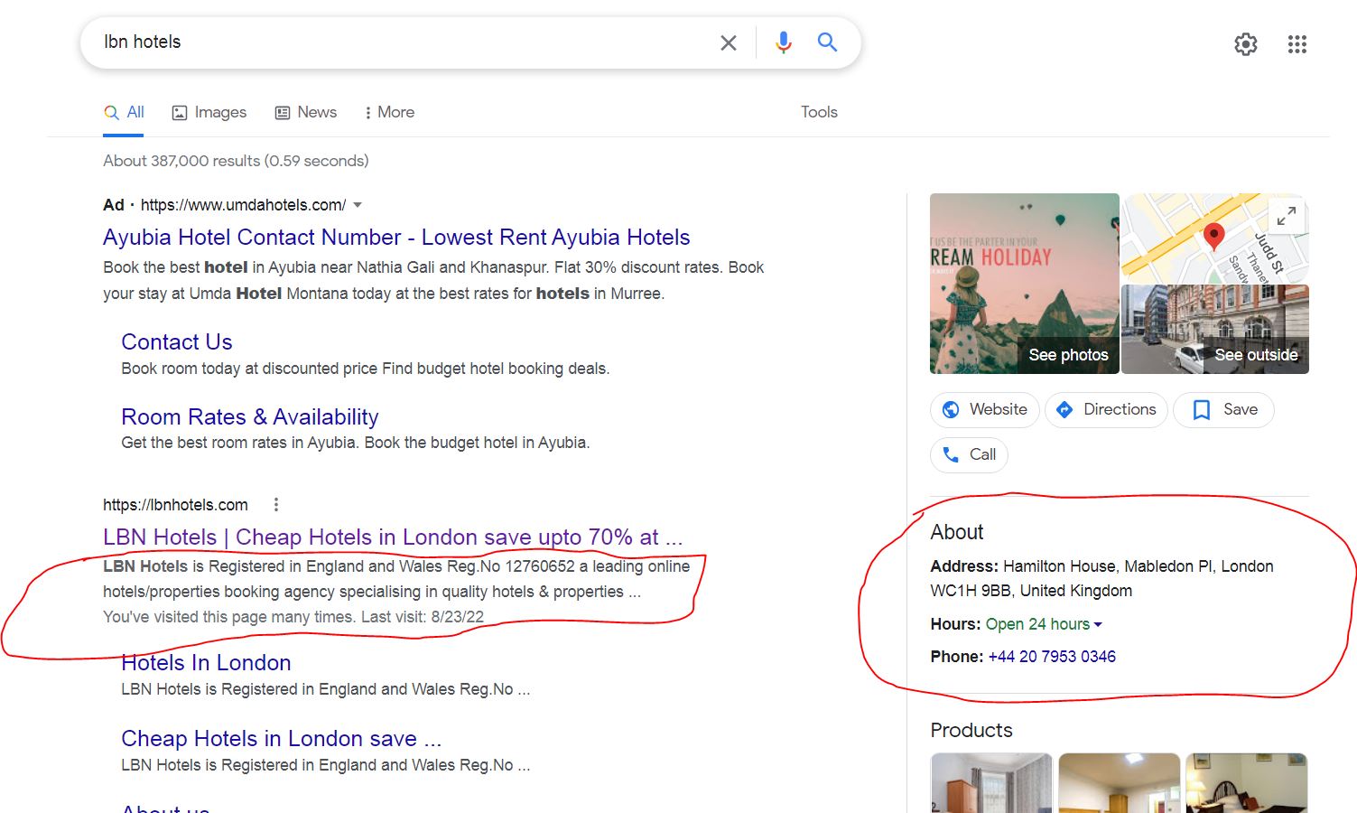Open the Hotels In London sitelink
Image resolution: width=1357 pixels, height=813 pixels.
(x=206, y=663)
